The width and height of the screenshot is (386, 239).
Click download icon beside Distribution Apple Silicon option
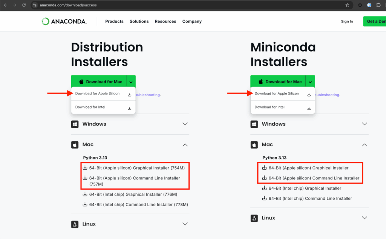tap(130, 95)
